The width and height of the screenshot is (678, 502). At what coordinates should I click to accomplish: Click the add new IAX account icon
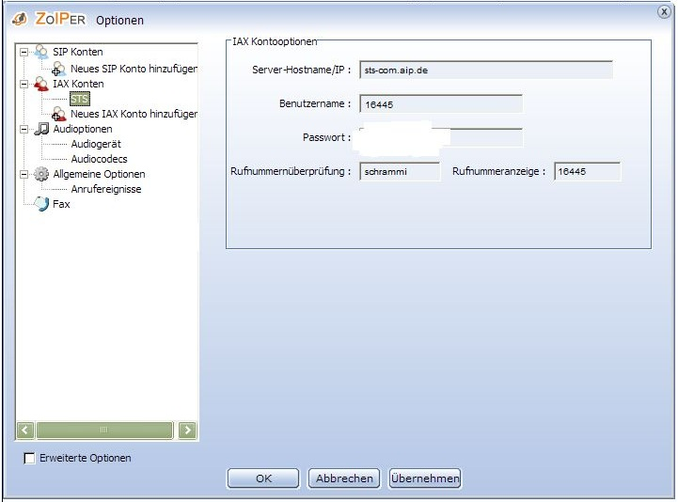tap(59, 114)
